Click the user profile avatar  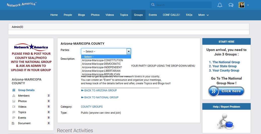241,5
